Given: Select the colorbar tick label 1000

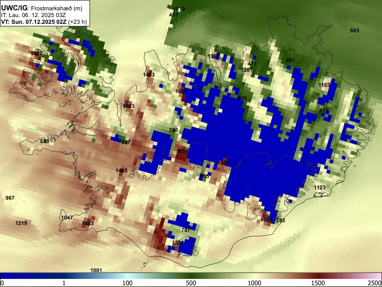Looking at the screenshot, I should point(254,283).
